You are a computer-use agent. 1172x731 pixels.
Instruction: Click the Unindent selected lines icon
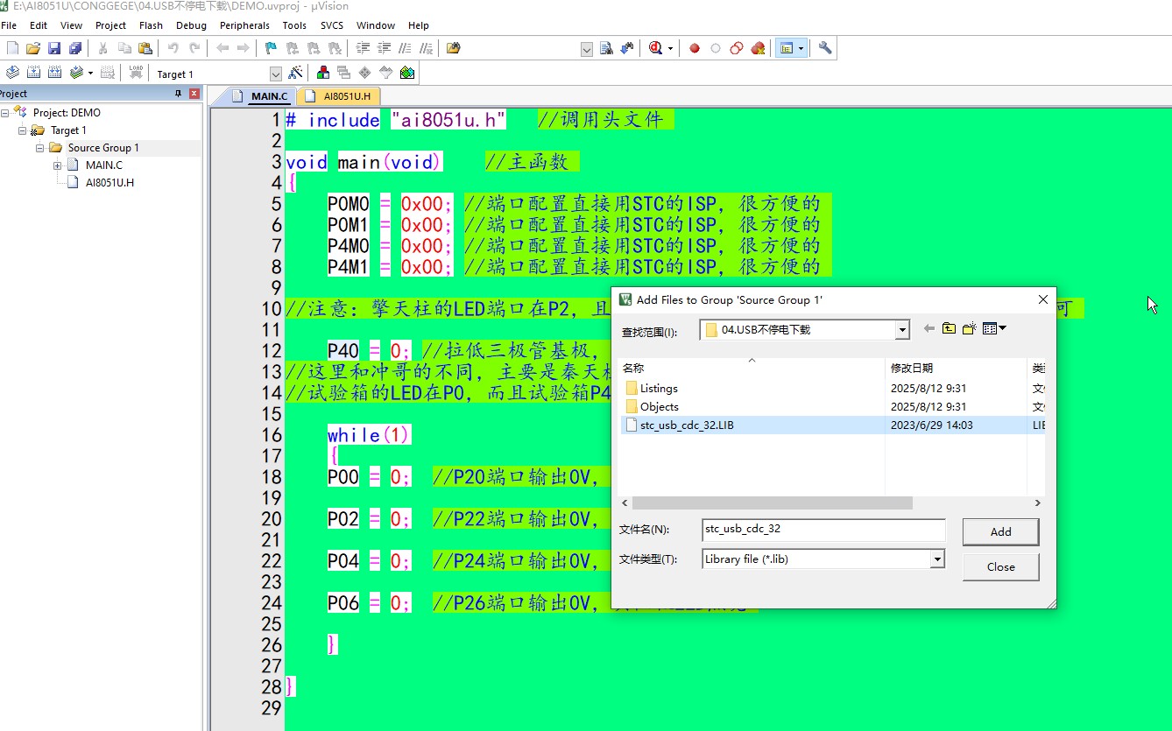pos(384,48)
